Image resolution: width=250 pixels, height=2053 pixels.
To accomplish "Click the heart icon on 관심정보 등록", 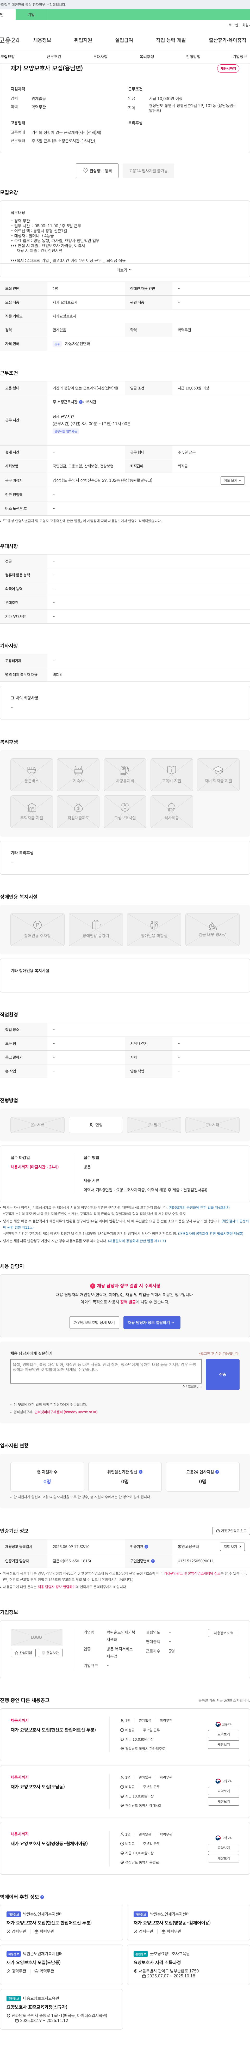I will pyautogui.click(x=85, y=170).
